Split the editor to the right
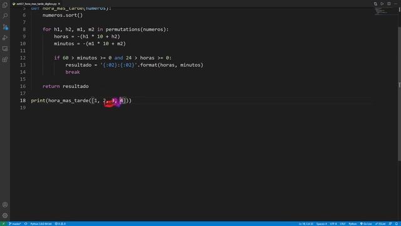Image resolution: width=401 pixels, height=226 pixels. pos(388,4)
